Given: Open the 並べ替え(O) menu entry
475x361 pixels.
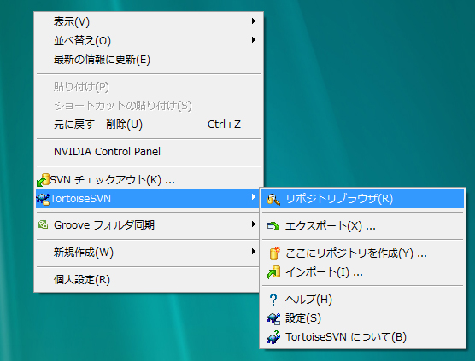Looking at the screenshot, I should (149, 41).
